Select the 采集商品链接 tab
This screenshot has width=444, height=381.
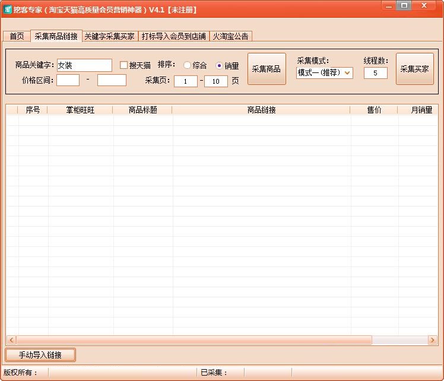[56, 36]
